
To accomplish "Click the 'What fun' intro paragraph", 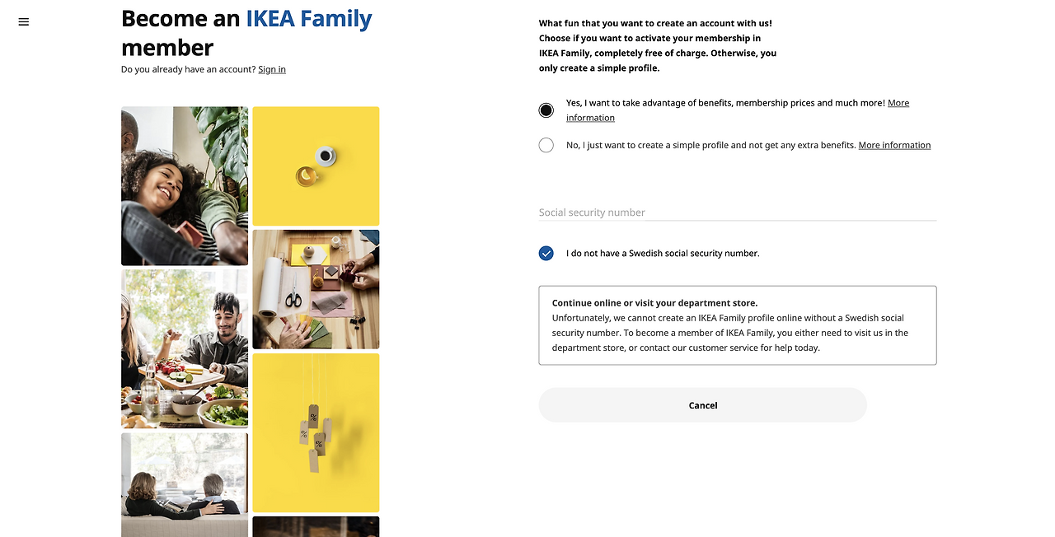I will click(x=657, y=46).
